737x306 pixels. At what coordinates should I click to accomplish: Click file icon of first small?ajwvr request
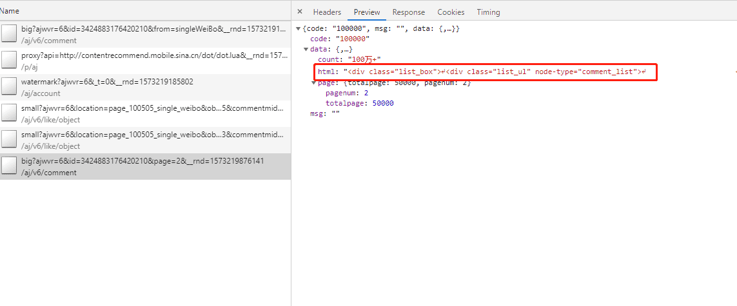click(9, 113)
